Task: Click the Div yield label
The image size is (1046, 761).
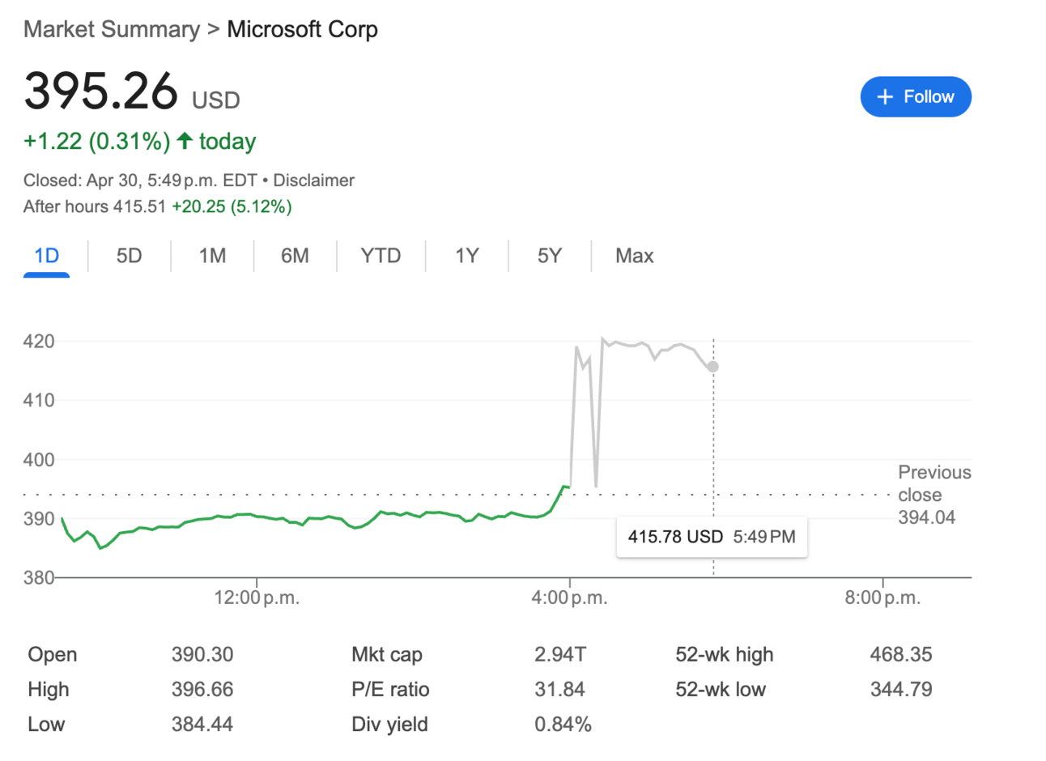Action: coord(389,725)
